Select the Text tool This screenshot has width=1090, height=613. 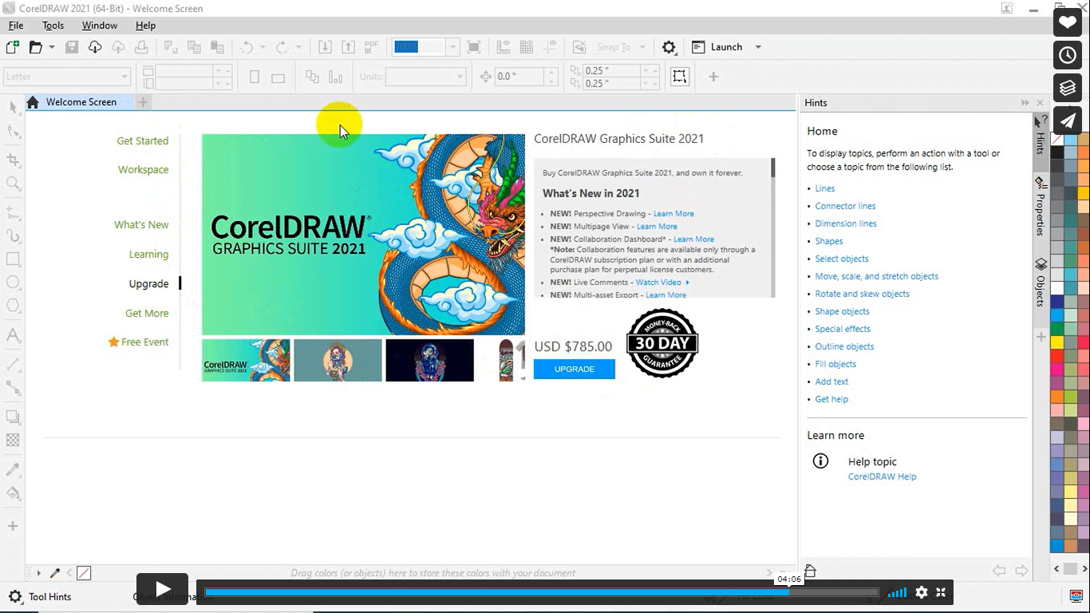(13, 334)
